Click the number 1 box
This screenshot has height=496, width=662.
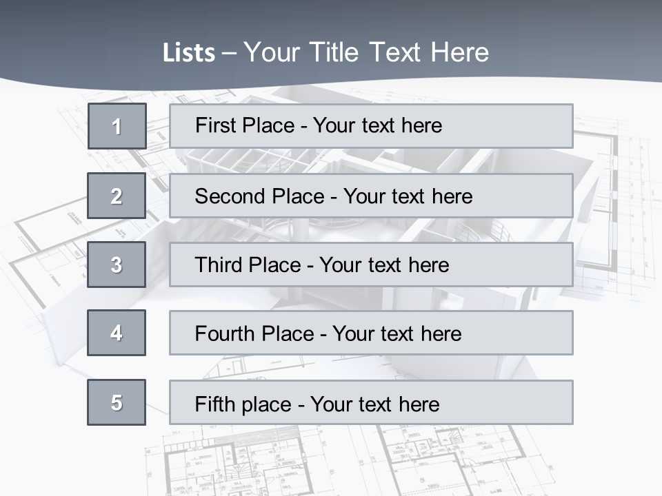(117, 126)
